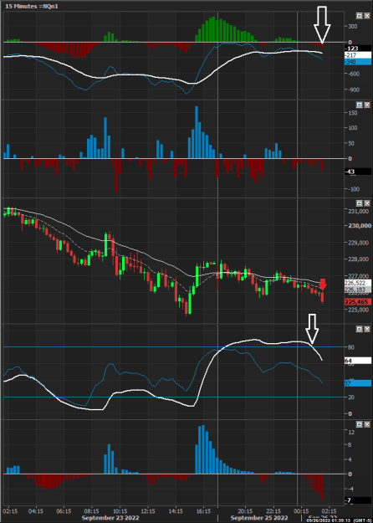373x523 pixels.
Task: Click the 04:15 time axis label
Action: [x=36, y=511]
